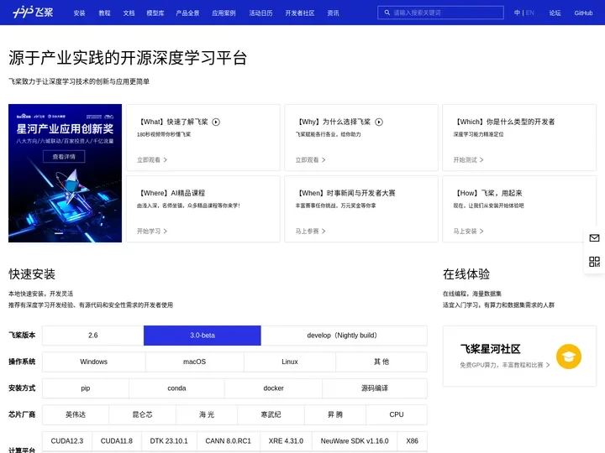Viewport: 605px width, 453px height.
Task: Choose 英伟达 chip vendor
Action: pos(76,414)
